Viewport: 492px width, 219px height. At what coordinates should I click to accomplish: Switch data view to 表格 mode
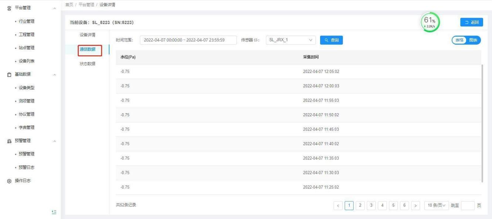click(459, 40)
